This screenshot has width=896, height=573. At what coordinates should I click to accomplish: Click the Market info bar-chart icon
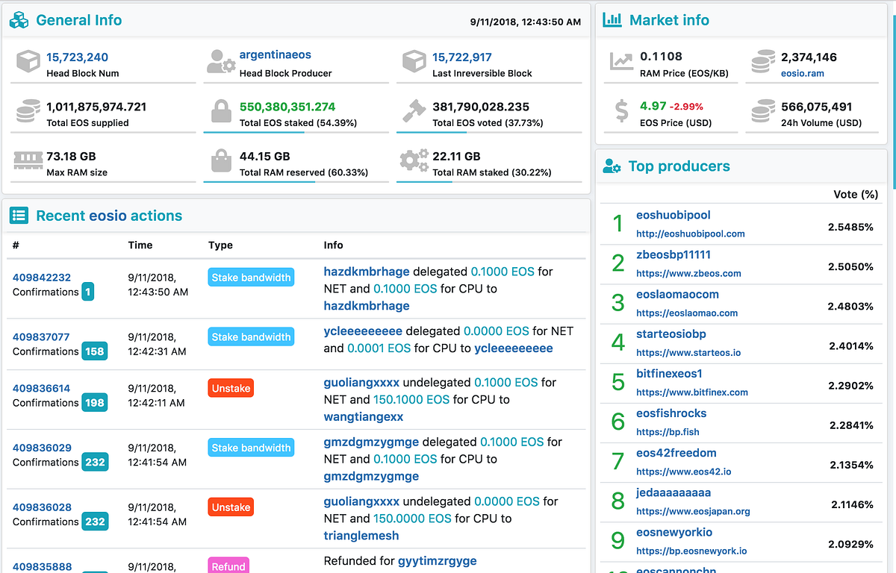click(x=612, y=20)
